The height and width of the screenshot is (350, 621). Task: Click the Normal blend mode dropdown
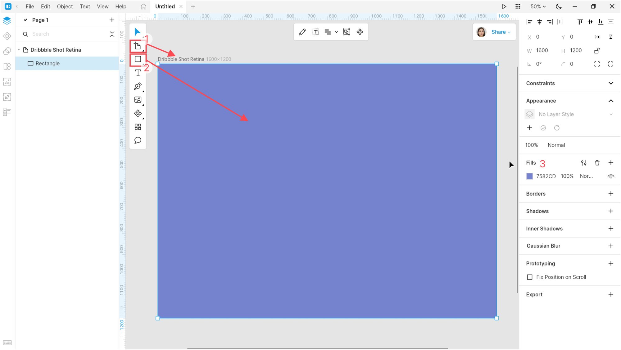click(556, 145)
